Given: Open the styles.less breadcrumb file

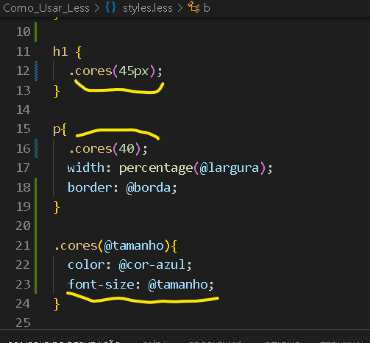Looking at the screenshot, I should [148, 8].
